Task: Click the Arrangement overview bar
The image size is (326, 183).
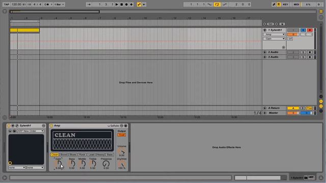Action: click(162, 12)
